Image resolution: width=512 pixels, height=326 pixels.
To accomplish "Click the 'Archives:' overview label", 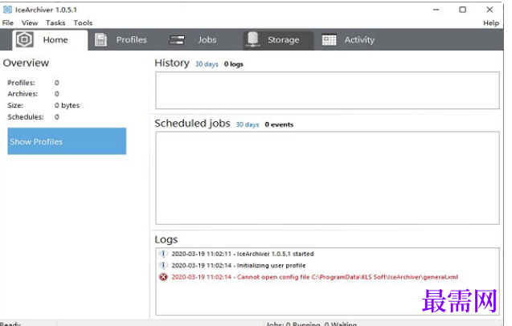I will click(23, 94).
